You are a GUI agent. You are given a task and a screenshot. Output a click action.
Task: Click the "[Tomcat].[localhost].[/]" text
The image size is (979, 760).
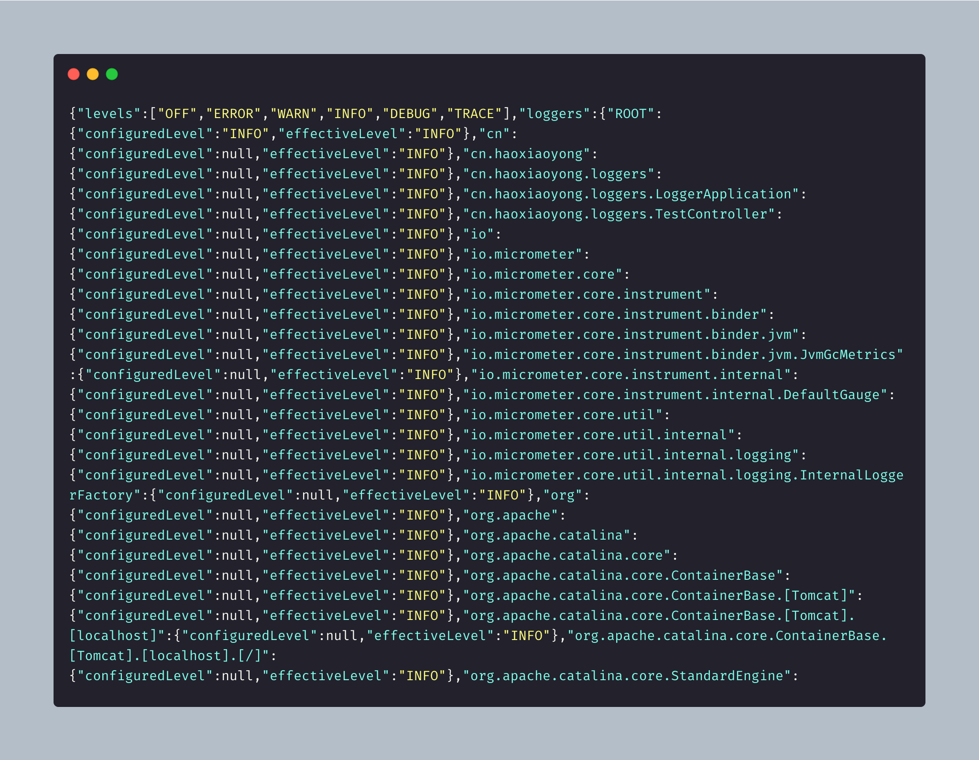tap(165, 656)
